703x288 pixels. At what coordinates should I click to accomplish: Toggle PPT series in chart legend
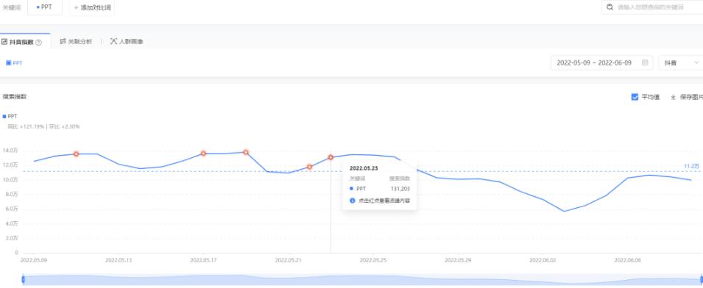point(10,116)
